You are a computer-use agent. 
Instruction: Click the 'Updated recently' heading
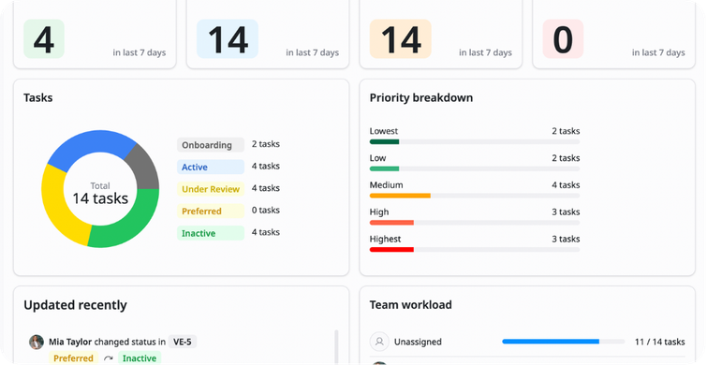pos(75,305)
